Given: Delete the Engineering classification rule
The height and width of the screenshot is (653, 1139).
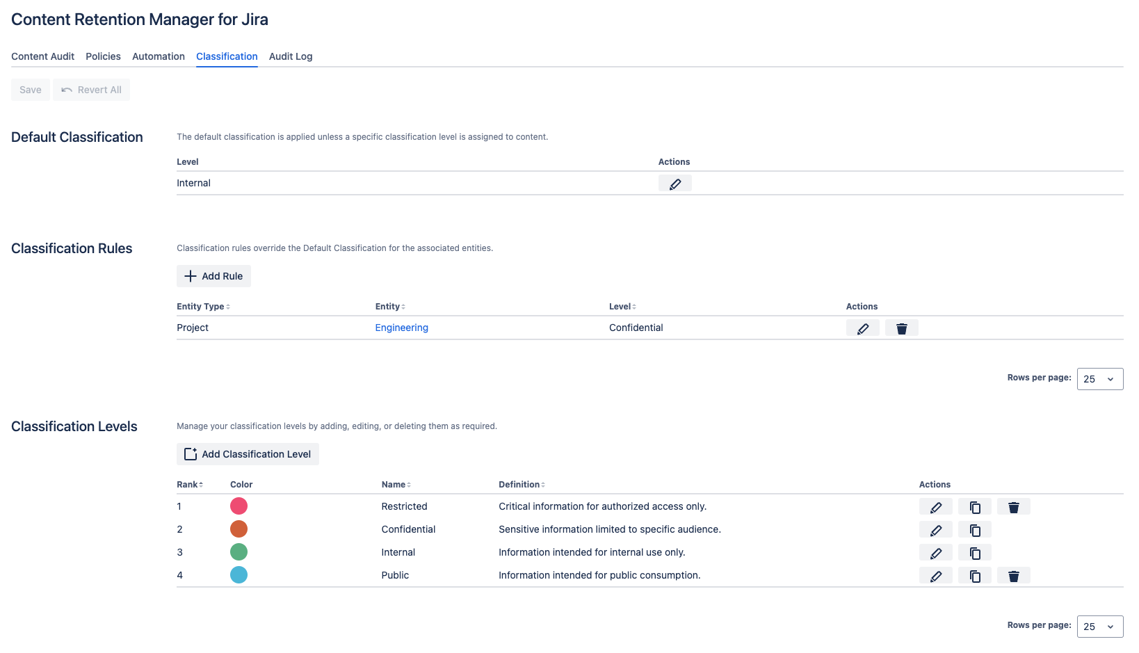Looking at the screenshot, I should pyautogui.click(x=901, y=328).
